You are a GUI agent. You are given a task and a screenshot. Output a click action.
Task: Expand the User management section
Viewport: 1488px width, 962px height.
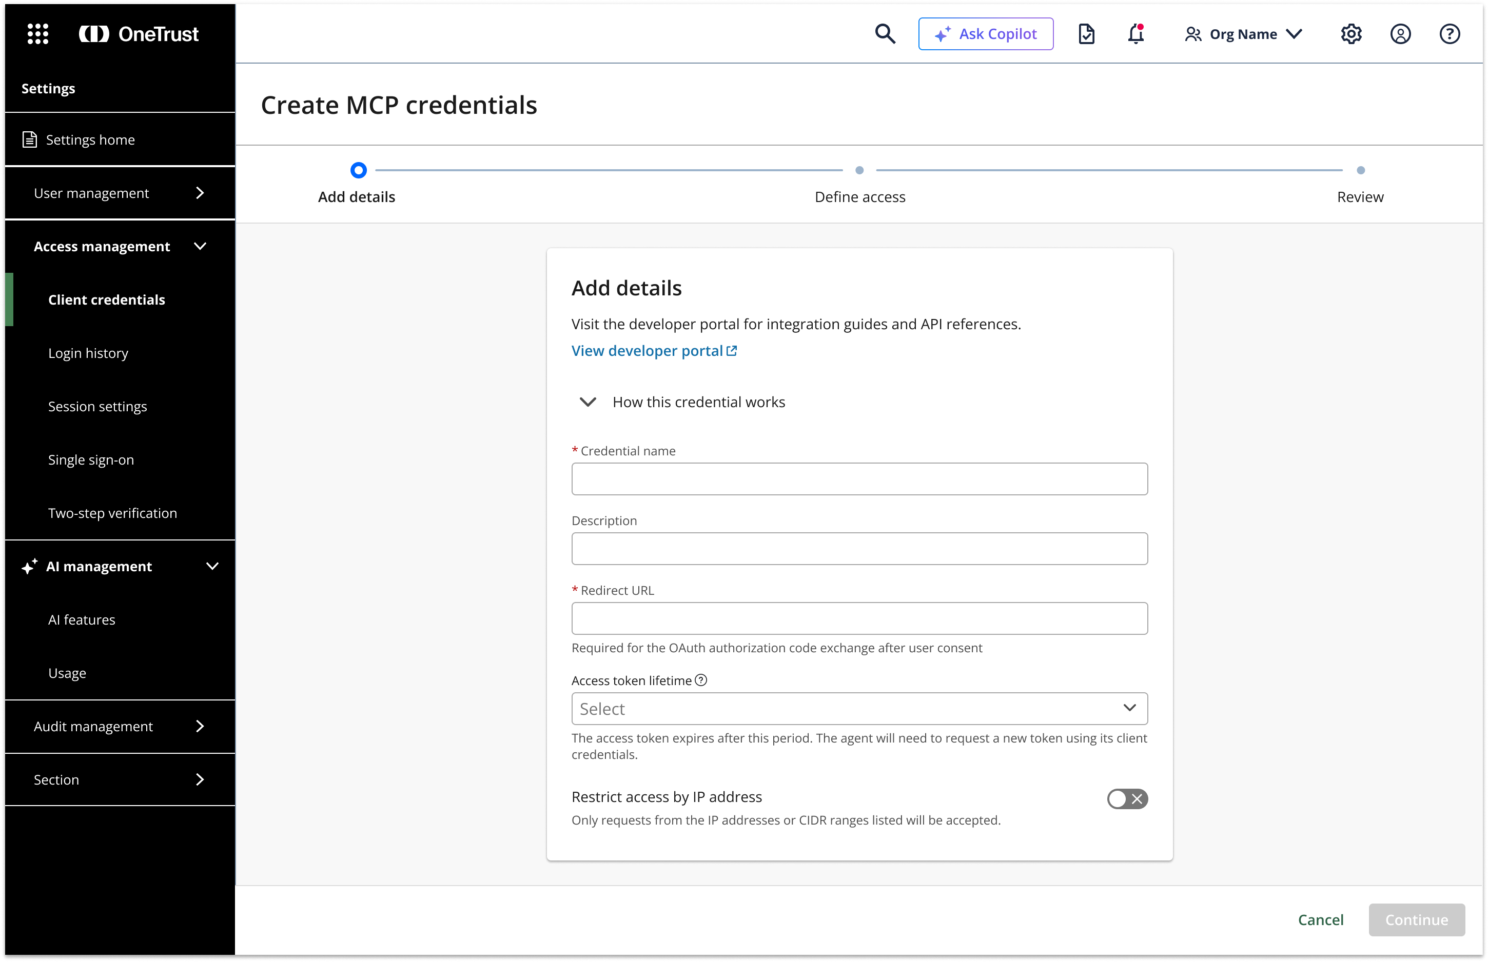[120, 193]
